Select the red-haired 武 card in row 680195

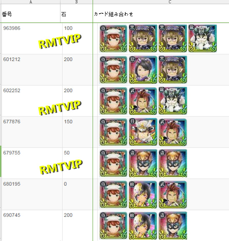(173, 194)
